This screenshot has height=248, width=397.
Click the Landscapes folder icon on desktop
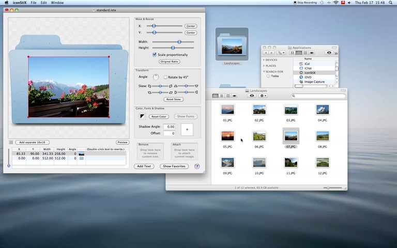click(232, 47)
